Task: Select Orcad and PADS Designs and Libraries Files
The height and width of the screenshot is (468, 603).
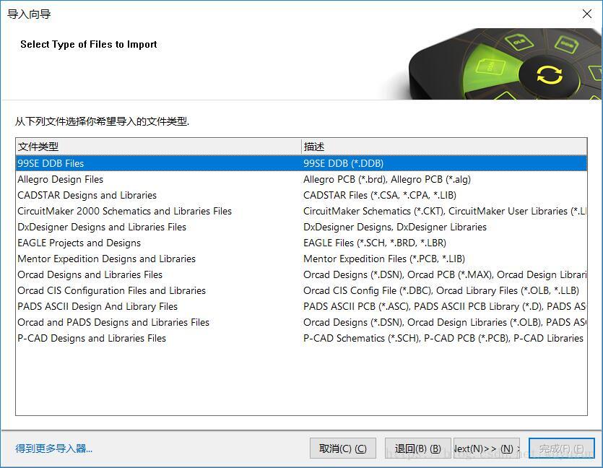Action: [x=113, y=322]
